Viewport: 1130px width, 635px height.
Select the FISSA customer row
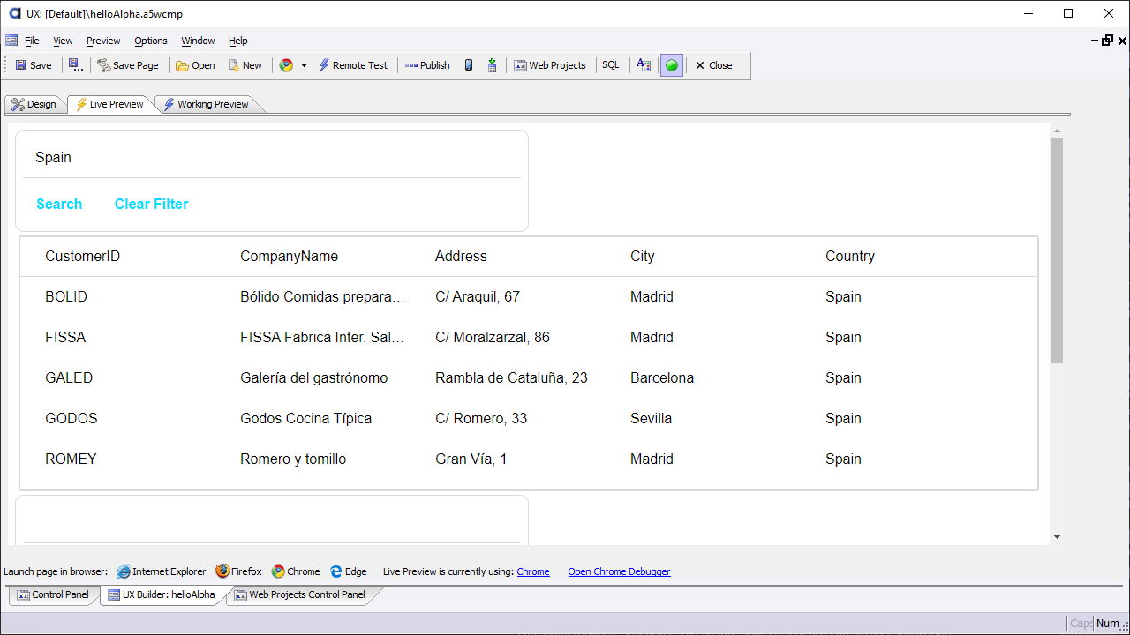[x=529, y=337]
